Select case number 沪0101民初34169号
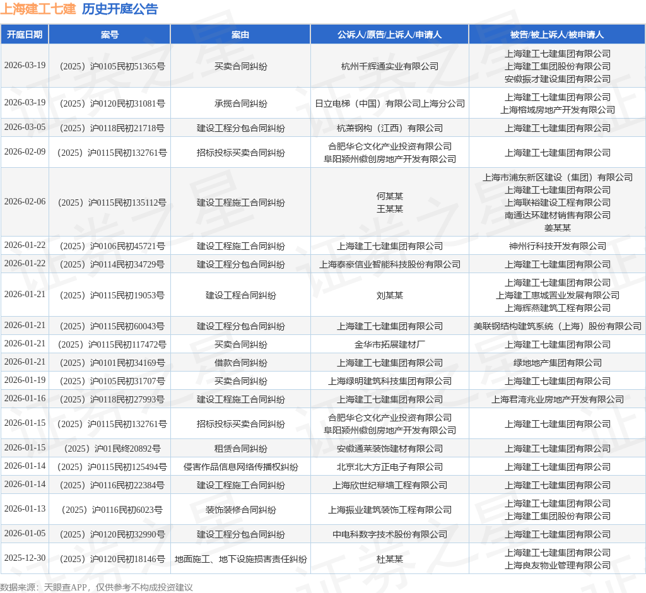Viewport: 646px width, 593px height. 112,363
